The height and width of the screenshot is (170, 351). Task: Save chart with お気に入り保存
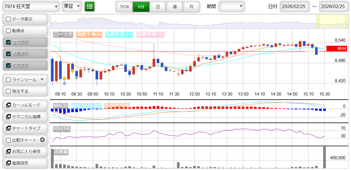tap(25, 151)
